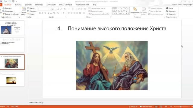The image size is (193, 108).
Task: Open the Выделить dropdown
Action: (x=172, y=14)
